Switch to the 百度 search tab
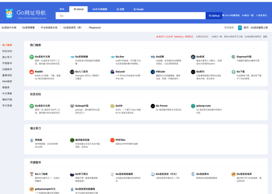The image size is (272, 194). pos(120,9)
